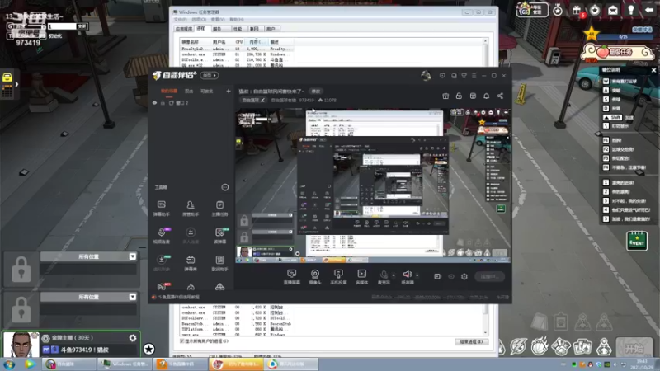Open the 读弹幕 tool in the toolbox

point(219,236)
